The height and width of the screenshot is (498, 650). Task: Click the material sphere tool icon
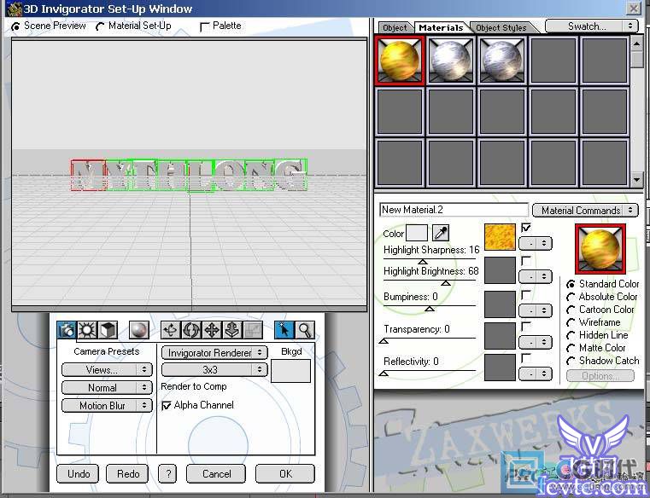point(139,330)
